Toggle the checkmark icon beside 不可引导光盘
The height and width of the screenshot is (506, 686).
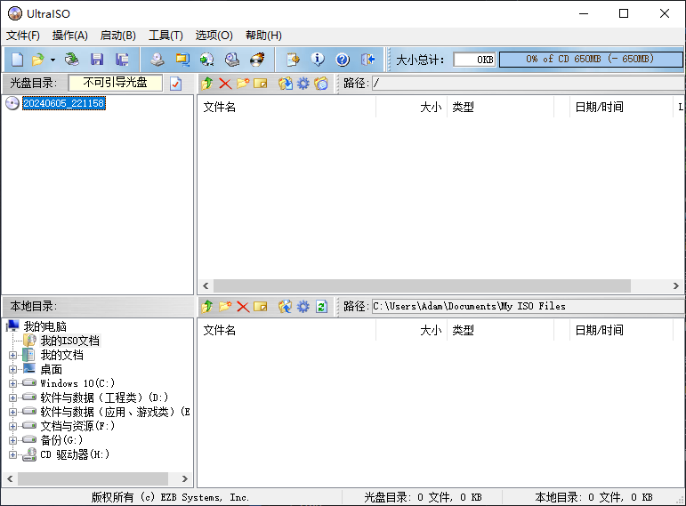(176, 83)
